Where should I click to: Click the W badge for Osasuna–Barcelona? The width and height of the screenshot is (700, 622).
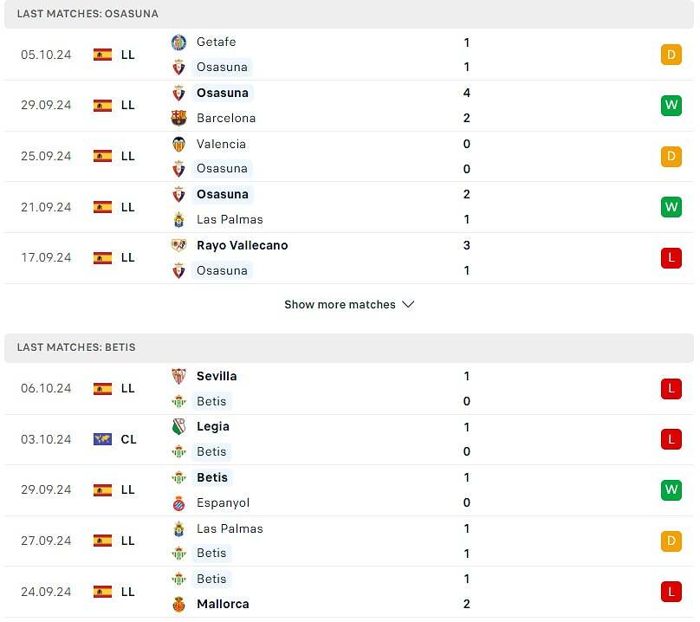(671, 106)
